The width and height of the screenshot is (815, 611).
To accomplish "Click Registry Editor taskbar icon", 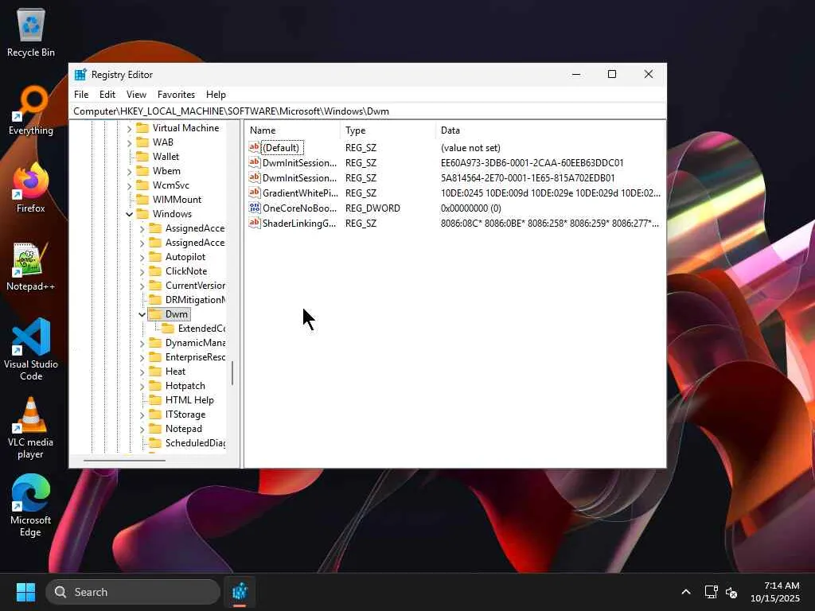I will click(240, 592).
